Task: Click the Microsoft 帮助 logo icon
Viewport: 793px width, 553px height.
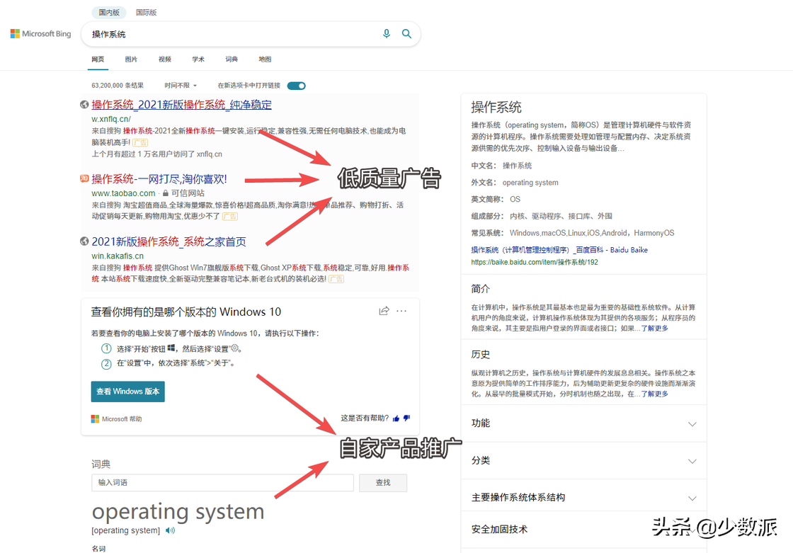Action: coord(94,418)
